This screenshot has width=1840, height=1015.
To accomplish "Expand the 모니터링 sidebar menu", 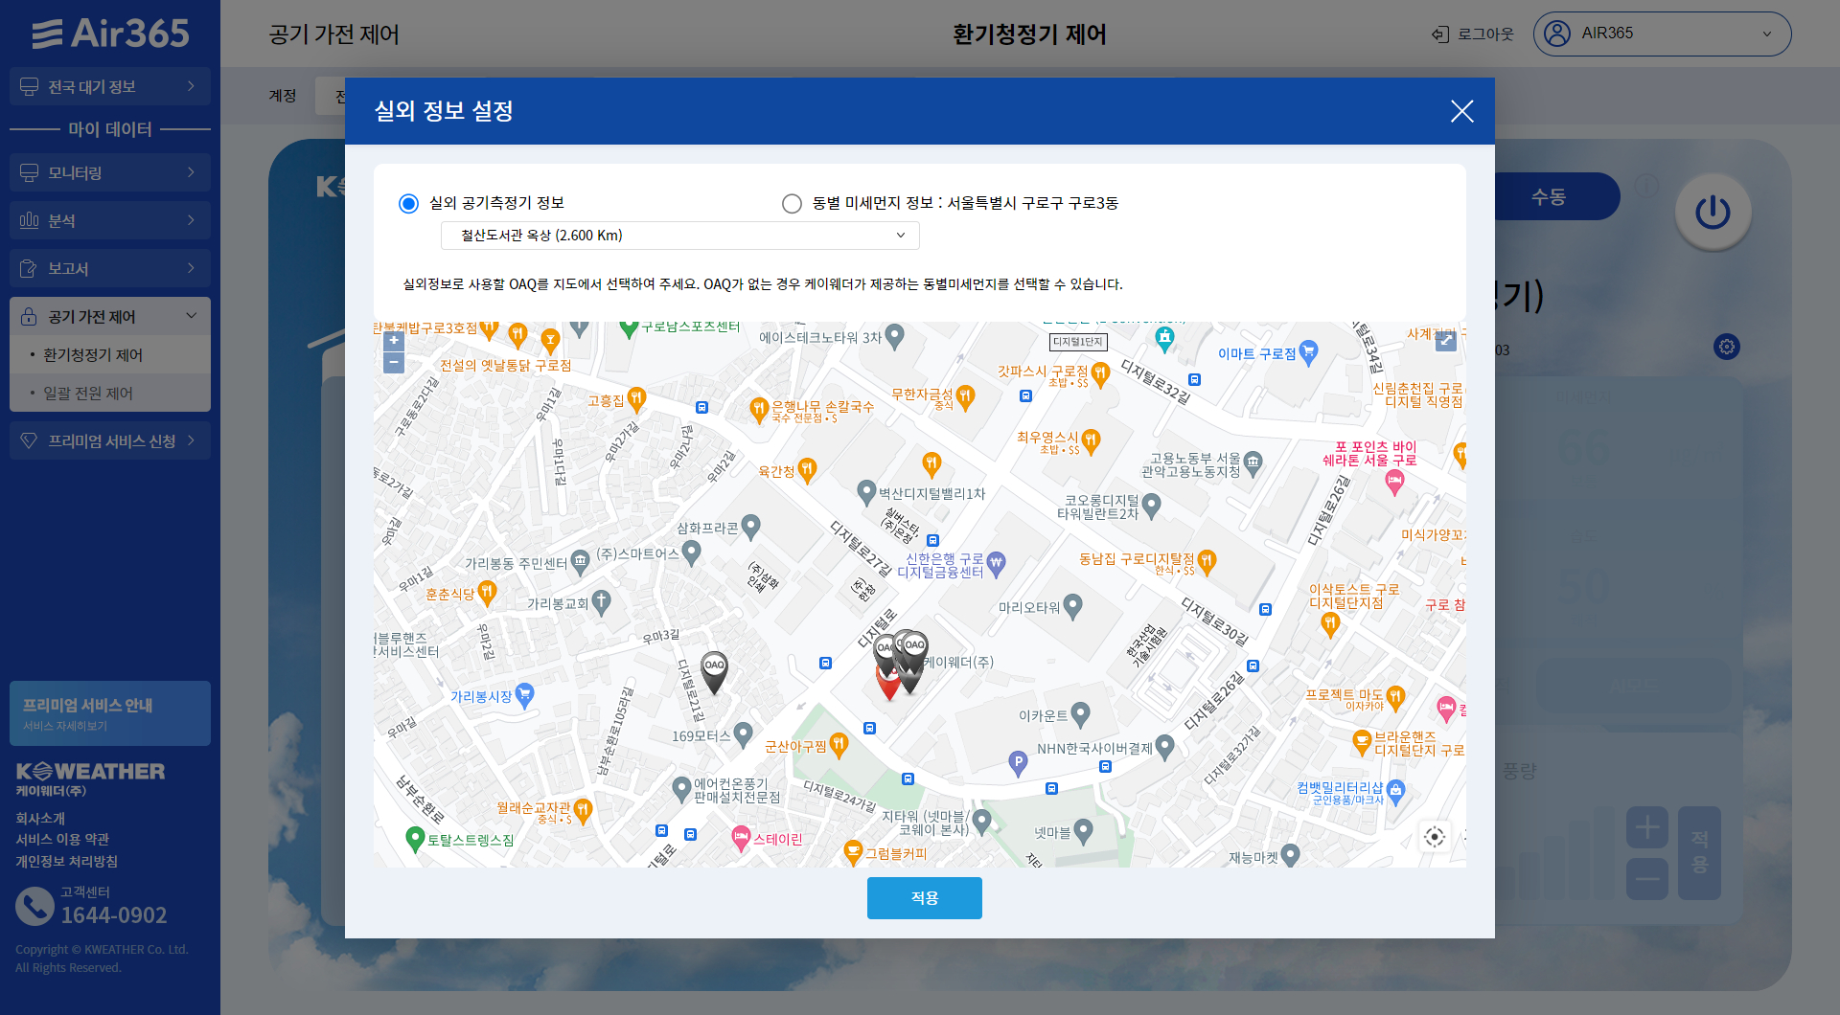I will pyautogui.click(x=110, y=173).
